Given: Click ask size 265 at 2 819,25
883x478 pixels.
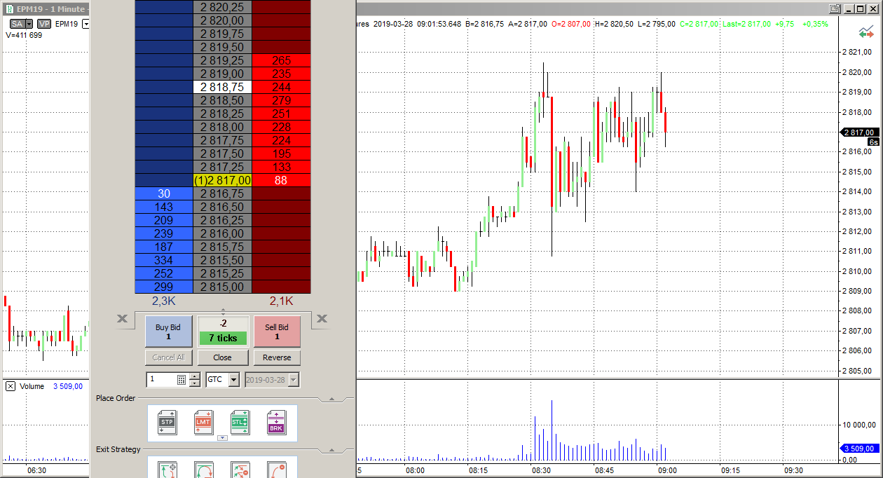Looking at the screenshot, I should tap(281, 60).
